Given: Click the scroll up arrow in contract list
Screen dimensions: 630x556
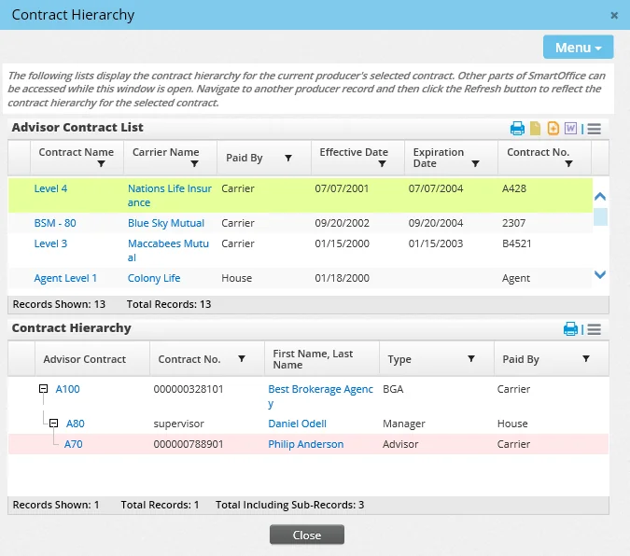Looking at the screenshot, I should point(600,197).
